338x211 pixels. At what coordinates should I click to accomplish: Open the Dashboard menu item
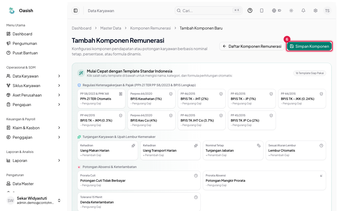[x=34, y=34]
